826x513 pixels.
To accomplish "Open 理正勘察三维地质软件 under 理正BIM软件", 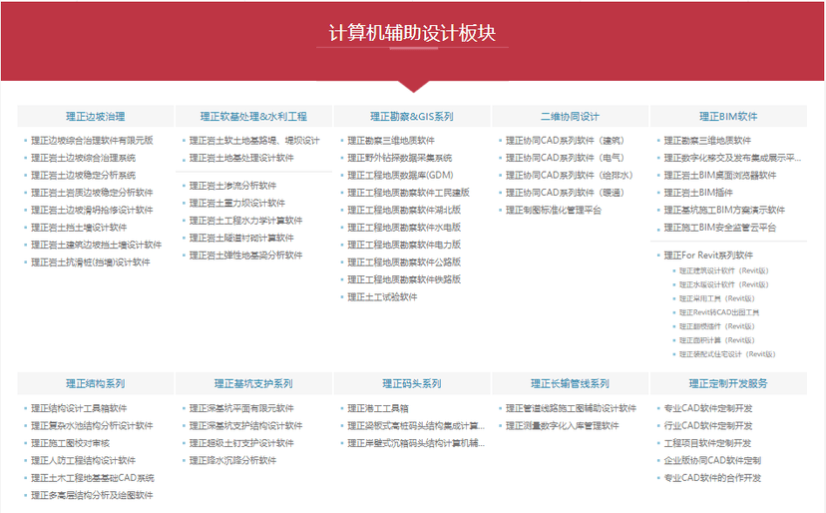I will click(x=707, y=141).
